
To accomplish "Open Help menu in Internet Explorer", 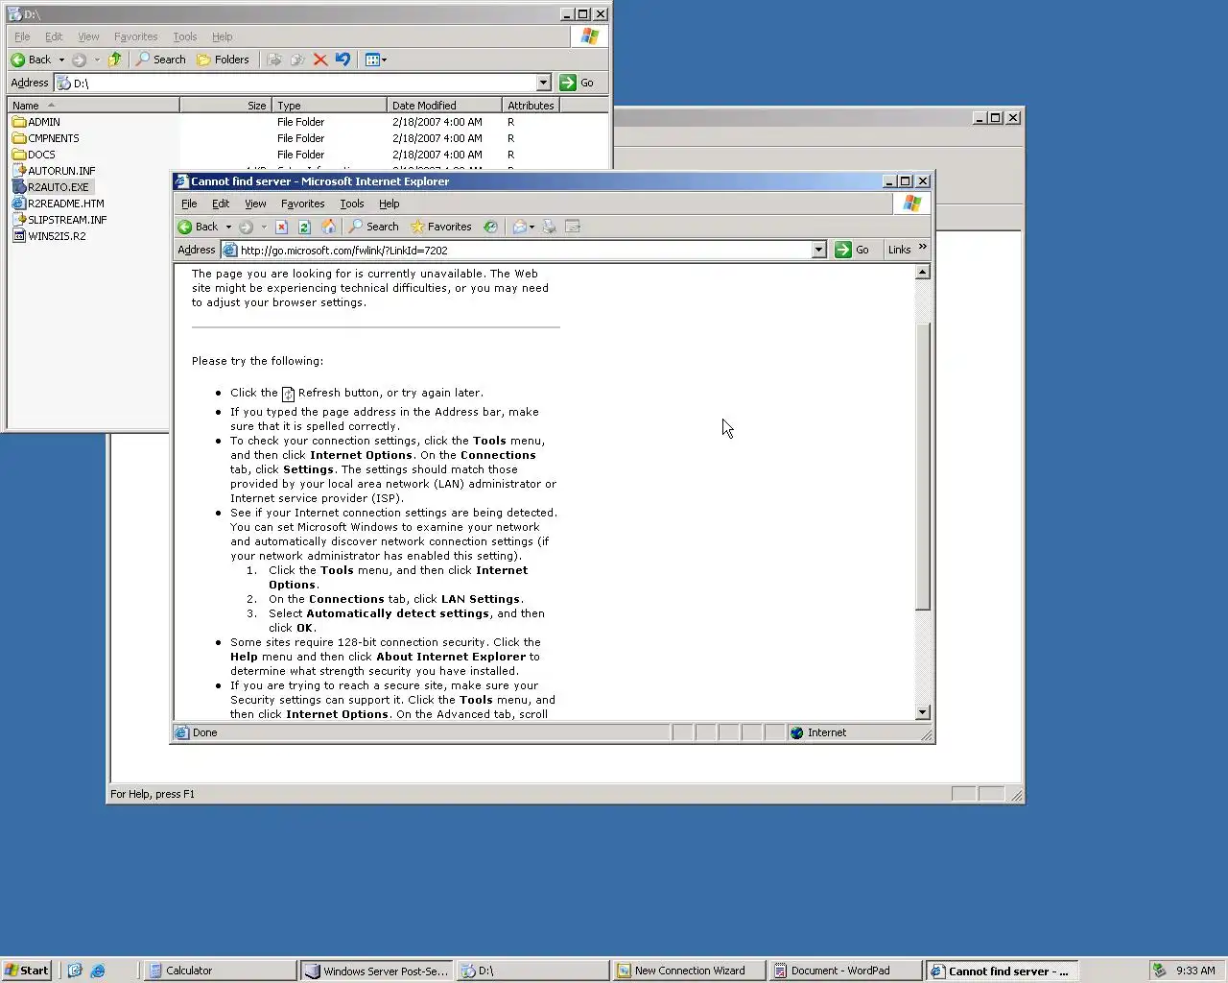I will [x=389, y=204].
